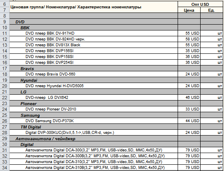224x171 pixels.
Task: Click cell 'Автомагнитола Digital DCA-300B' item
Action: [94, 156]
